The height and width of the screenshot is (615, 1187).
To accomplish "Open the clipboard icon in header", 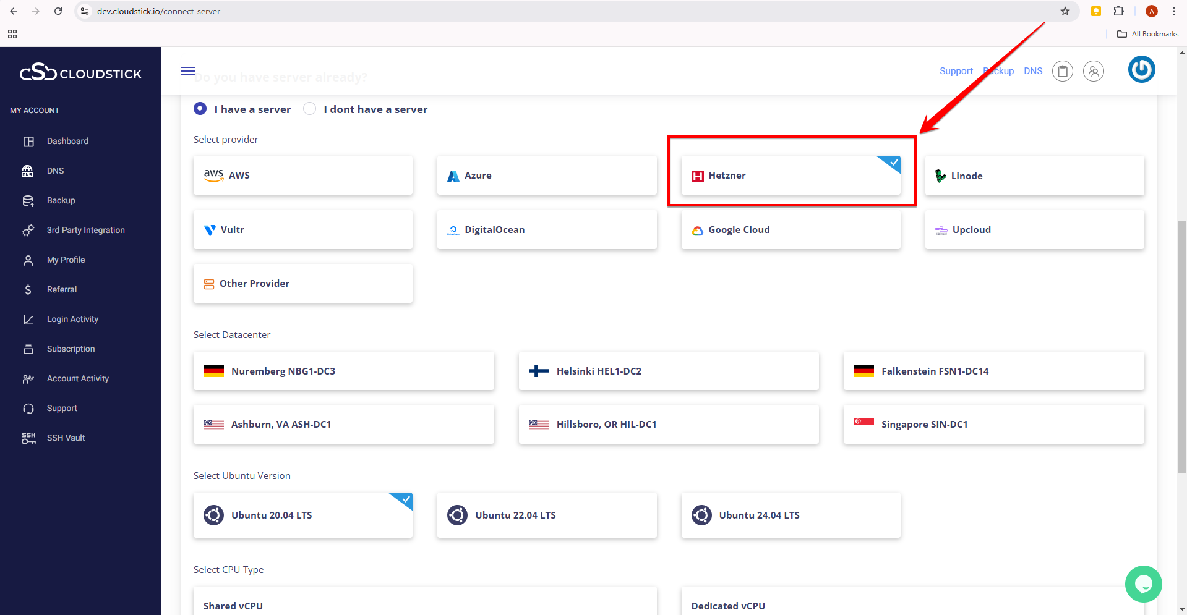I will 1062,72.
